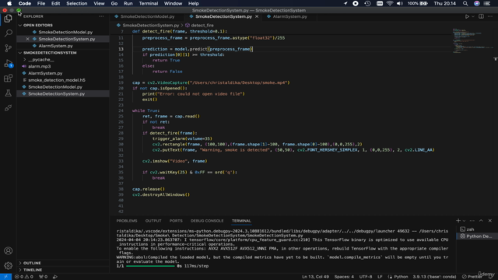Close the terminal panel
The image size is (498, 280).
click(489, 221)
